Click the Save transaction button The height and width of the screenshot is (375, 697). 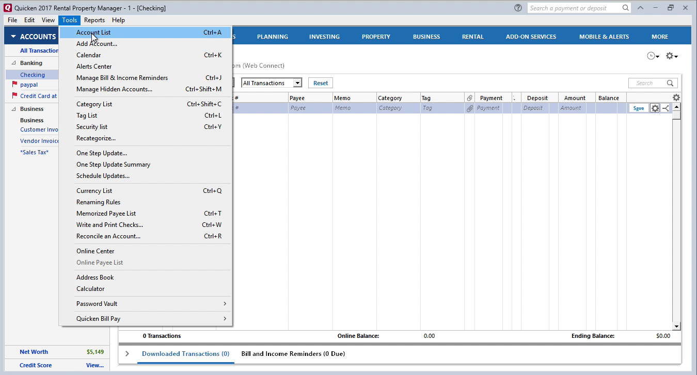pos(639,108)
